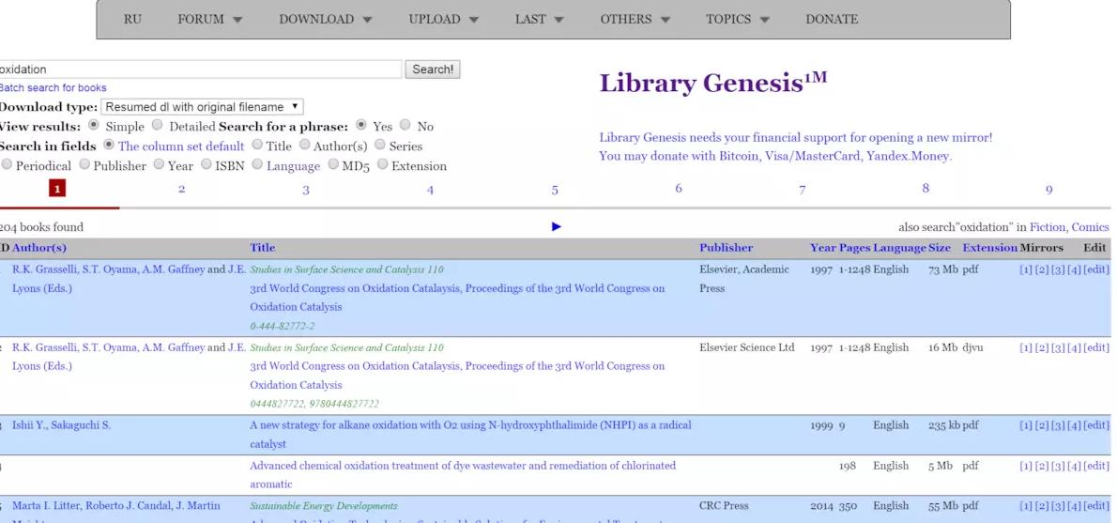The width and height of the screenshot is (1117, 523).
Task: Search oxidation in Comics
Action: coord(1090,227)
